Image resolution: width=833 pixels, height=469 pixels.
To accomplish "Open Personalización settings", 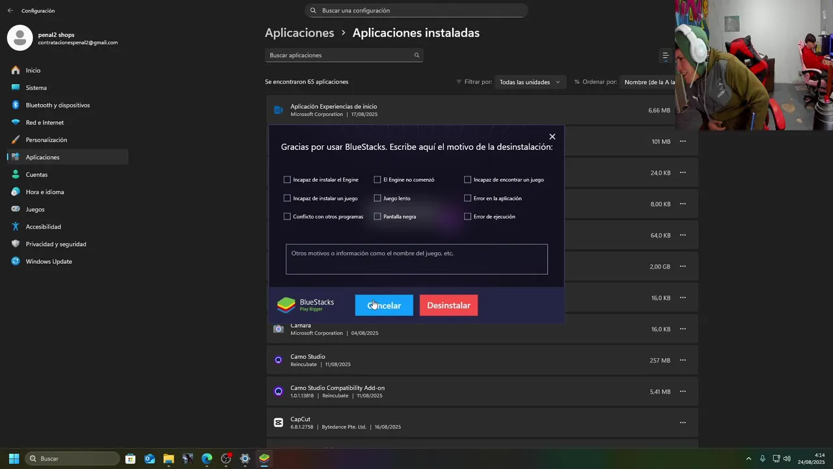I will 68,139.
